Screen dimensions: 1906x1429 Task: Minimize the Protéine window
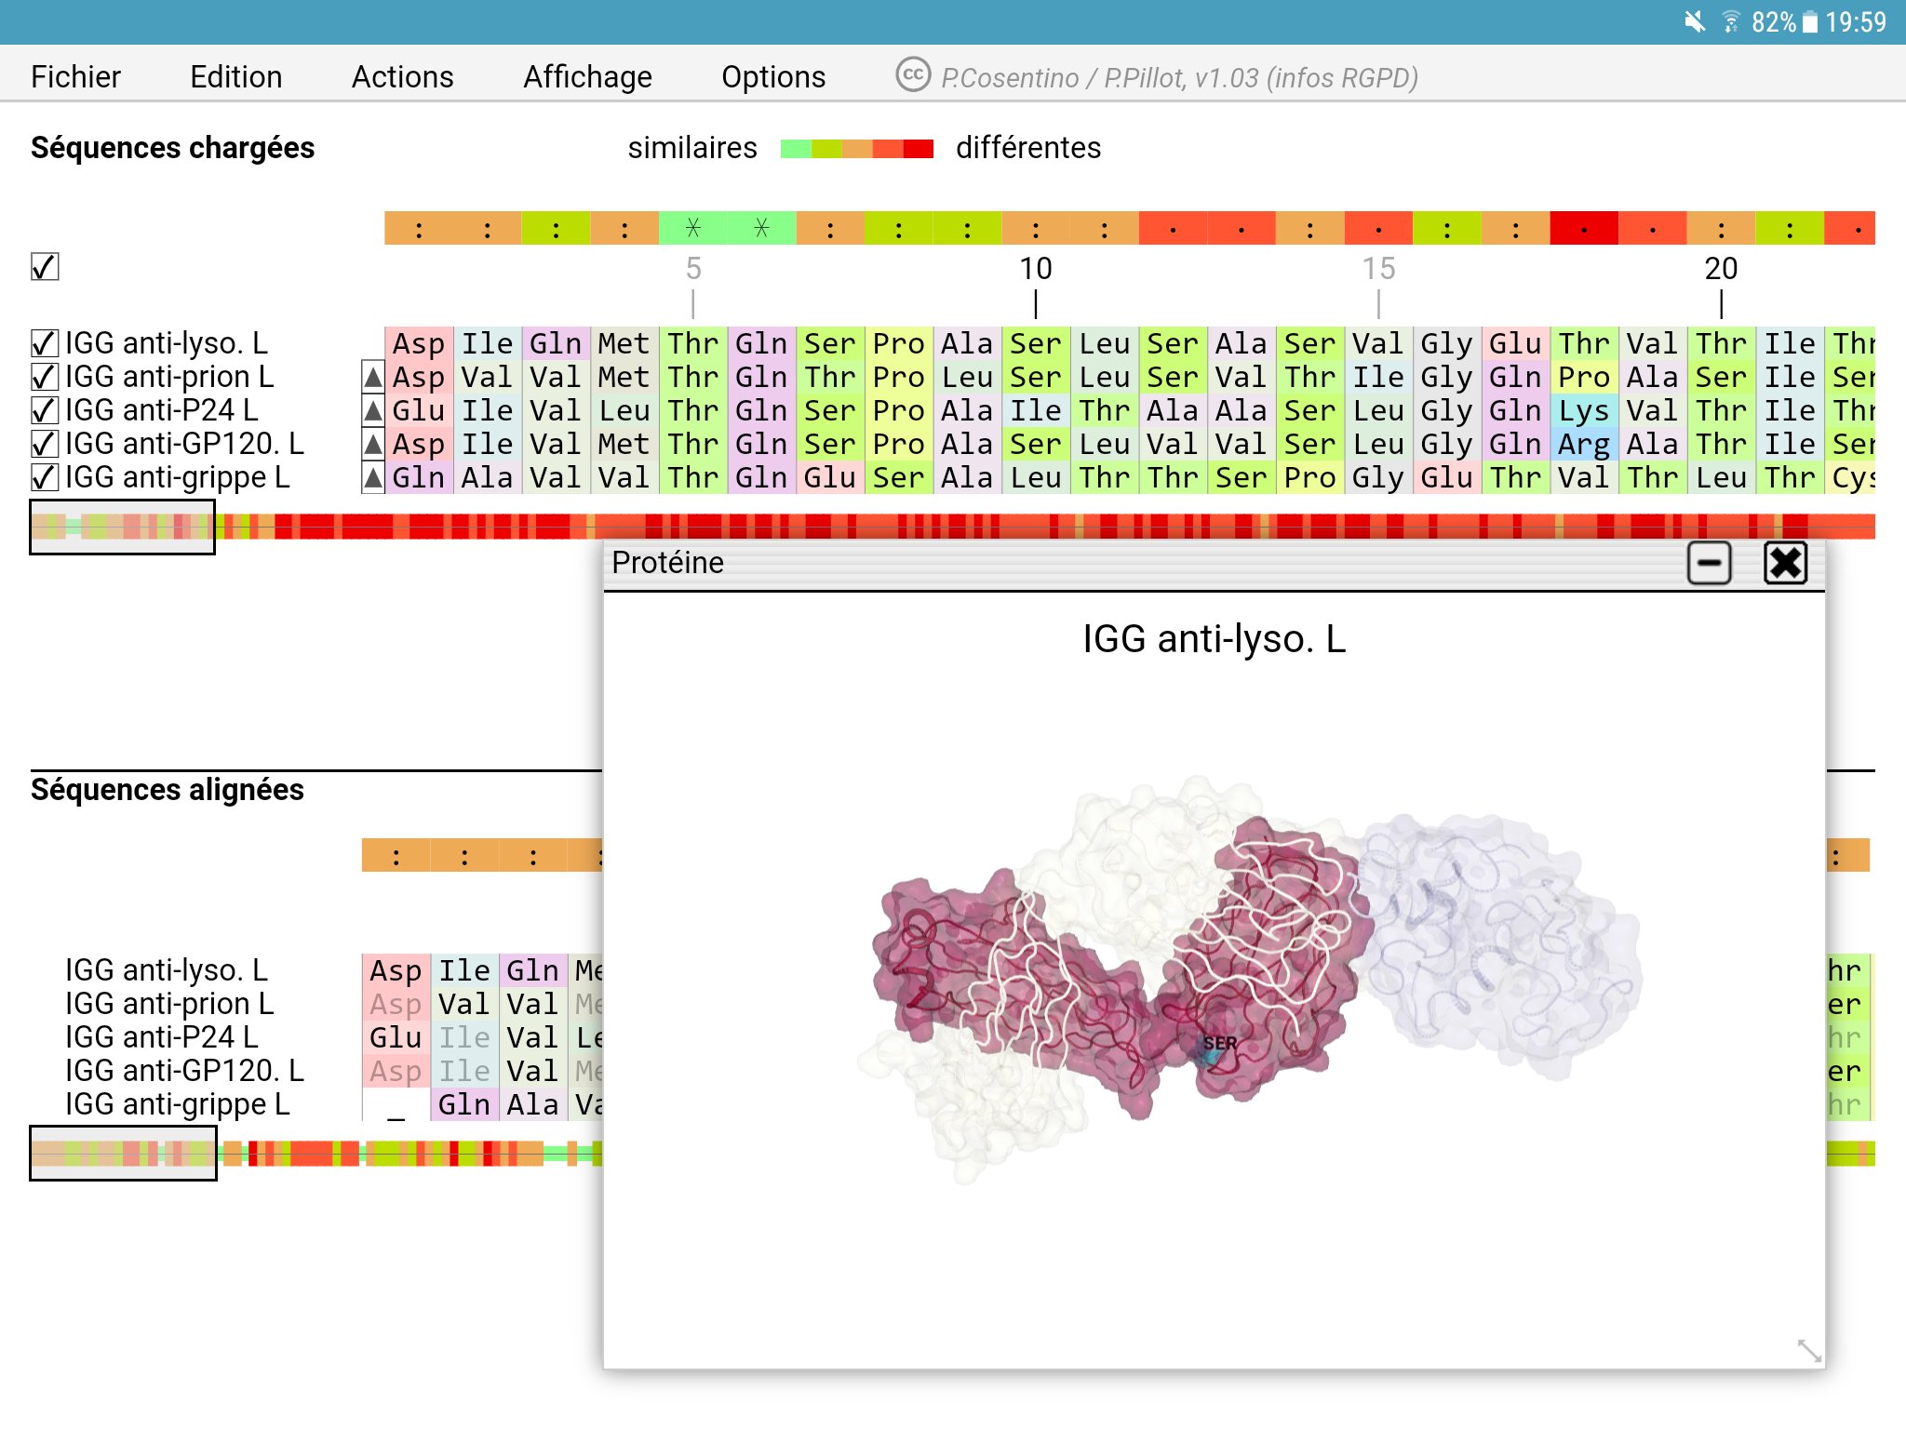coord(1709,563)
